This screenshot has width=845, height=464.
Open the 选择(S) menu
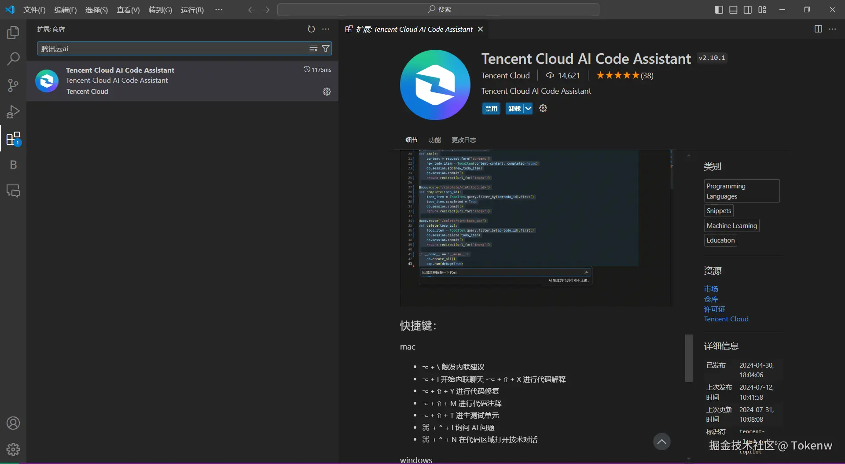96,10
